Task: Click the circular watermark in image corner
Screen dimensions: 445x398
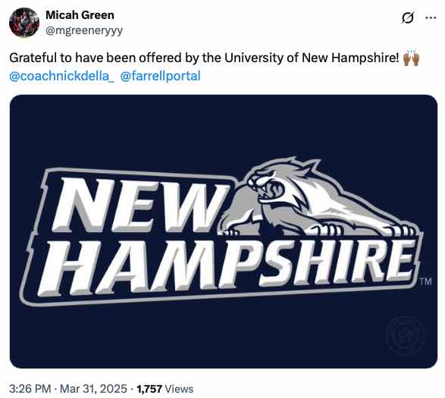Action: [406, 336]
